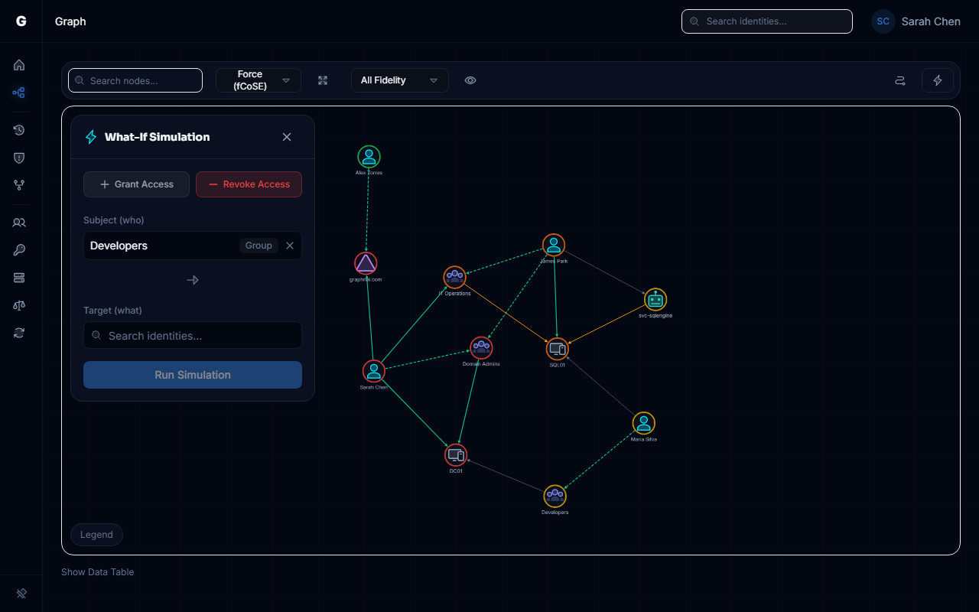Open the path-finding tool in the toolbar

[x=899, y=80]
